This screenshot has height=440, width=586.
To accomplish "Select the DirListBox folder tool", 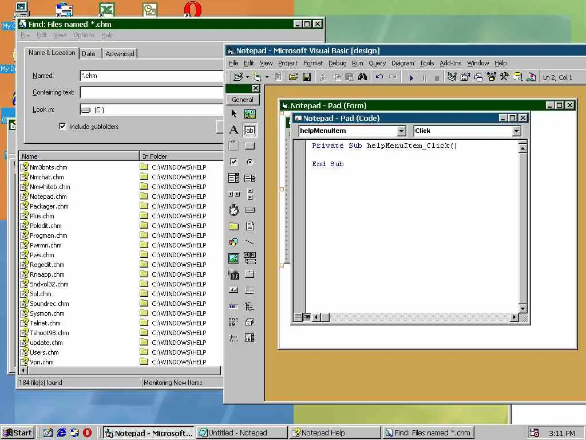I will pos(234,226).
